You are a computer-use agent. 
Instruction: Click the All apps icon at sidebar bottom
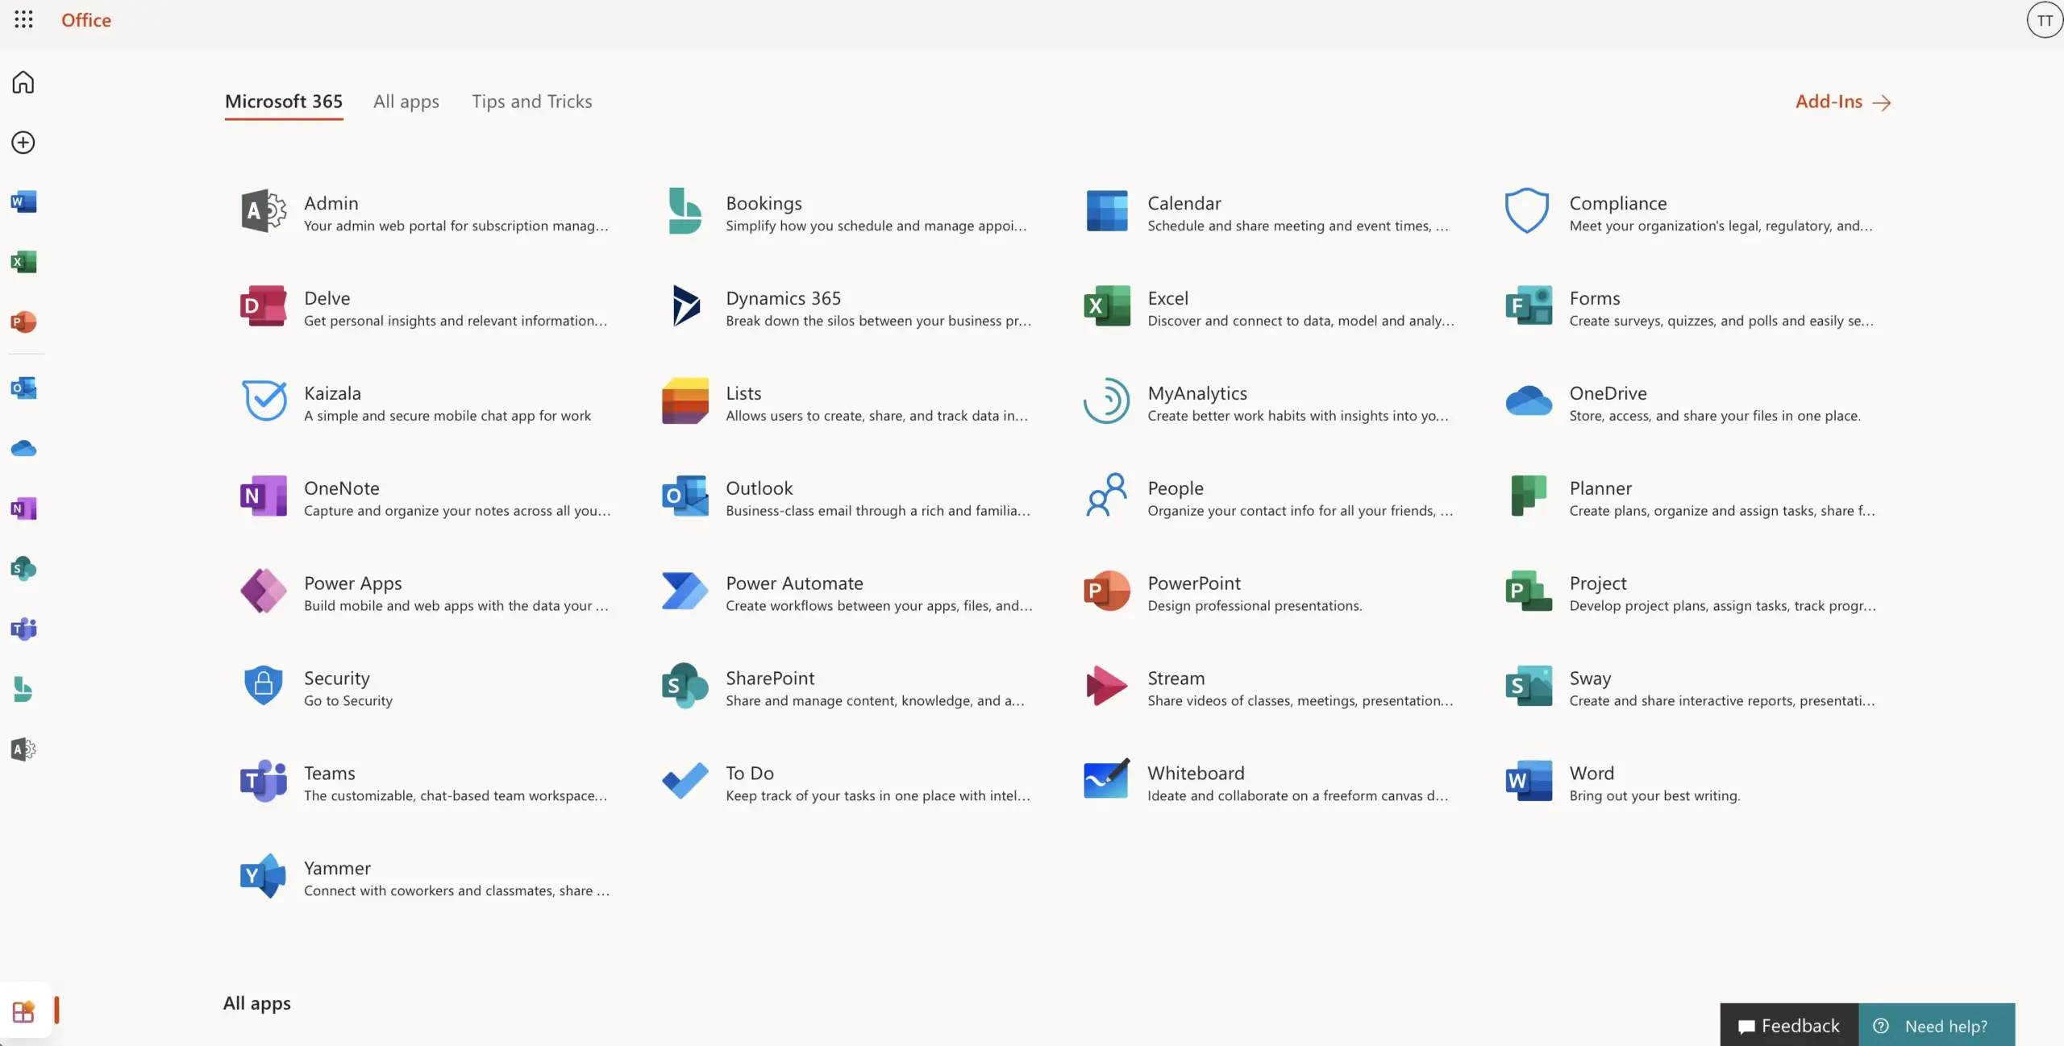pyautogui.click(x=23, y=1011)
